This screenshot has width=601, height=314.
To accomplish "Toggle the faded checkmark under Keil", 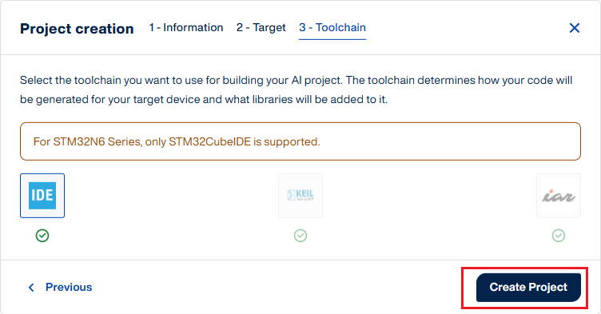I will pos(300,236).
